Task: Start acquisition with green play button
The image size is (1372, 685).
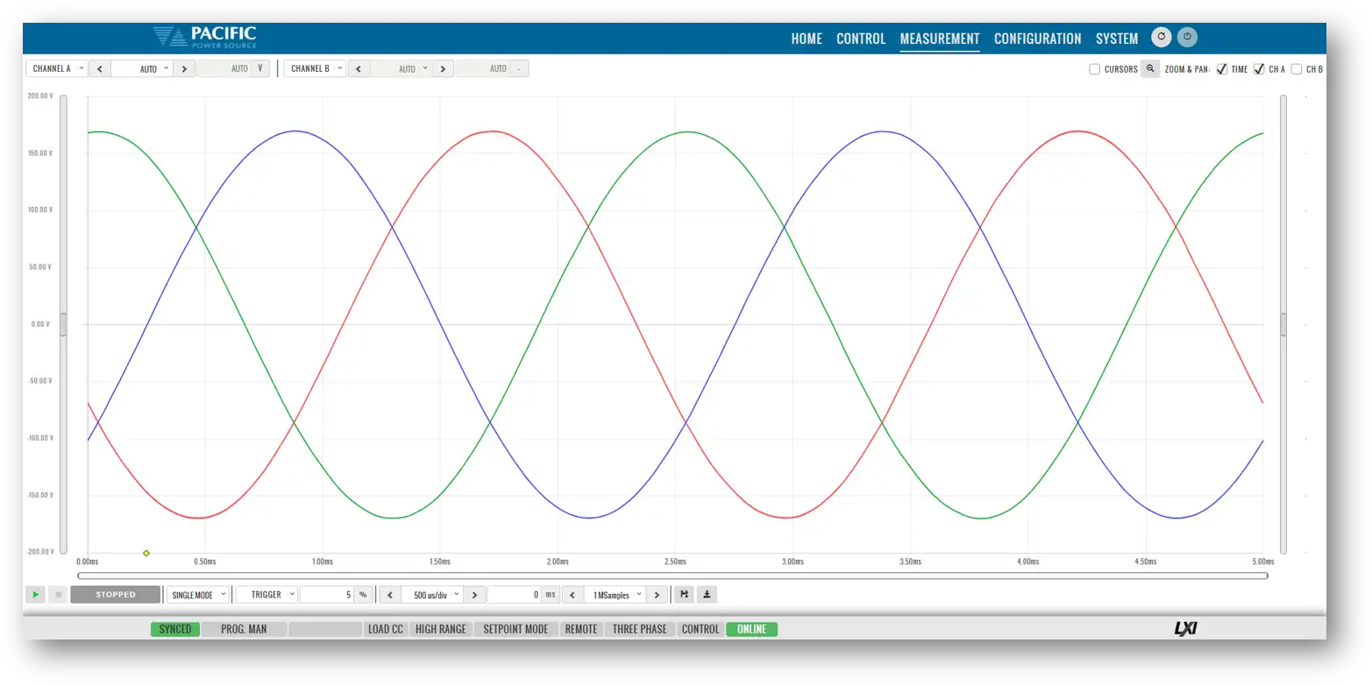Action: (x=35, y=595)
